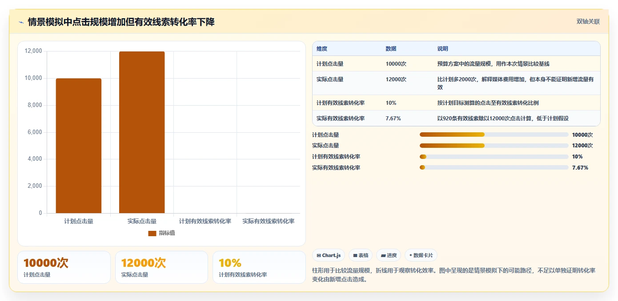618x301 pixels.
Task: Click 12000次 value beside progress bar
Action: click(x=582, y=146)
